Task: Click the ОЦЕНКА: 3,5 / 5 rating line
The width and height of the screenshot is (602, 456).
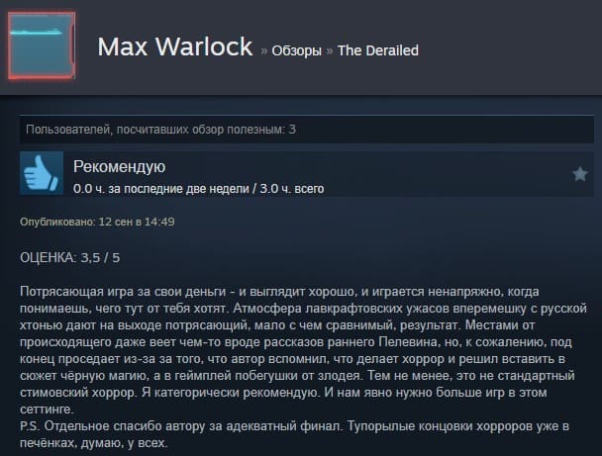Action: 70,257
